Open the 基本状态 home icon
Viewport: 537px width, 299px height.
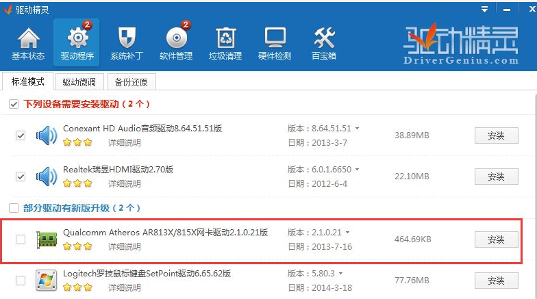29,38
